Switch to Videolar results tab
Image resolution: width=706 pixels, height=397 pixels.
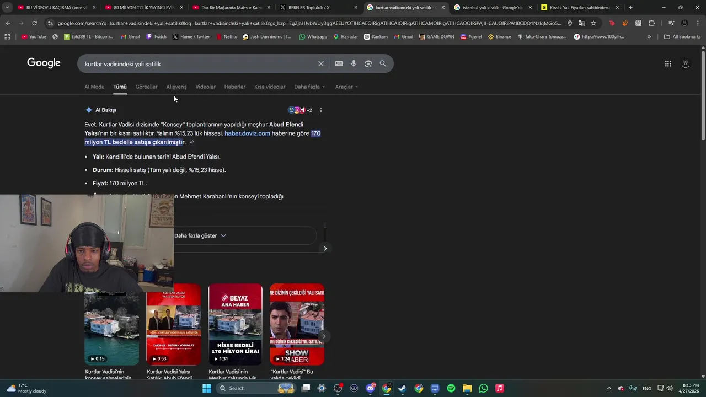[x=205, y=87]
